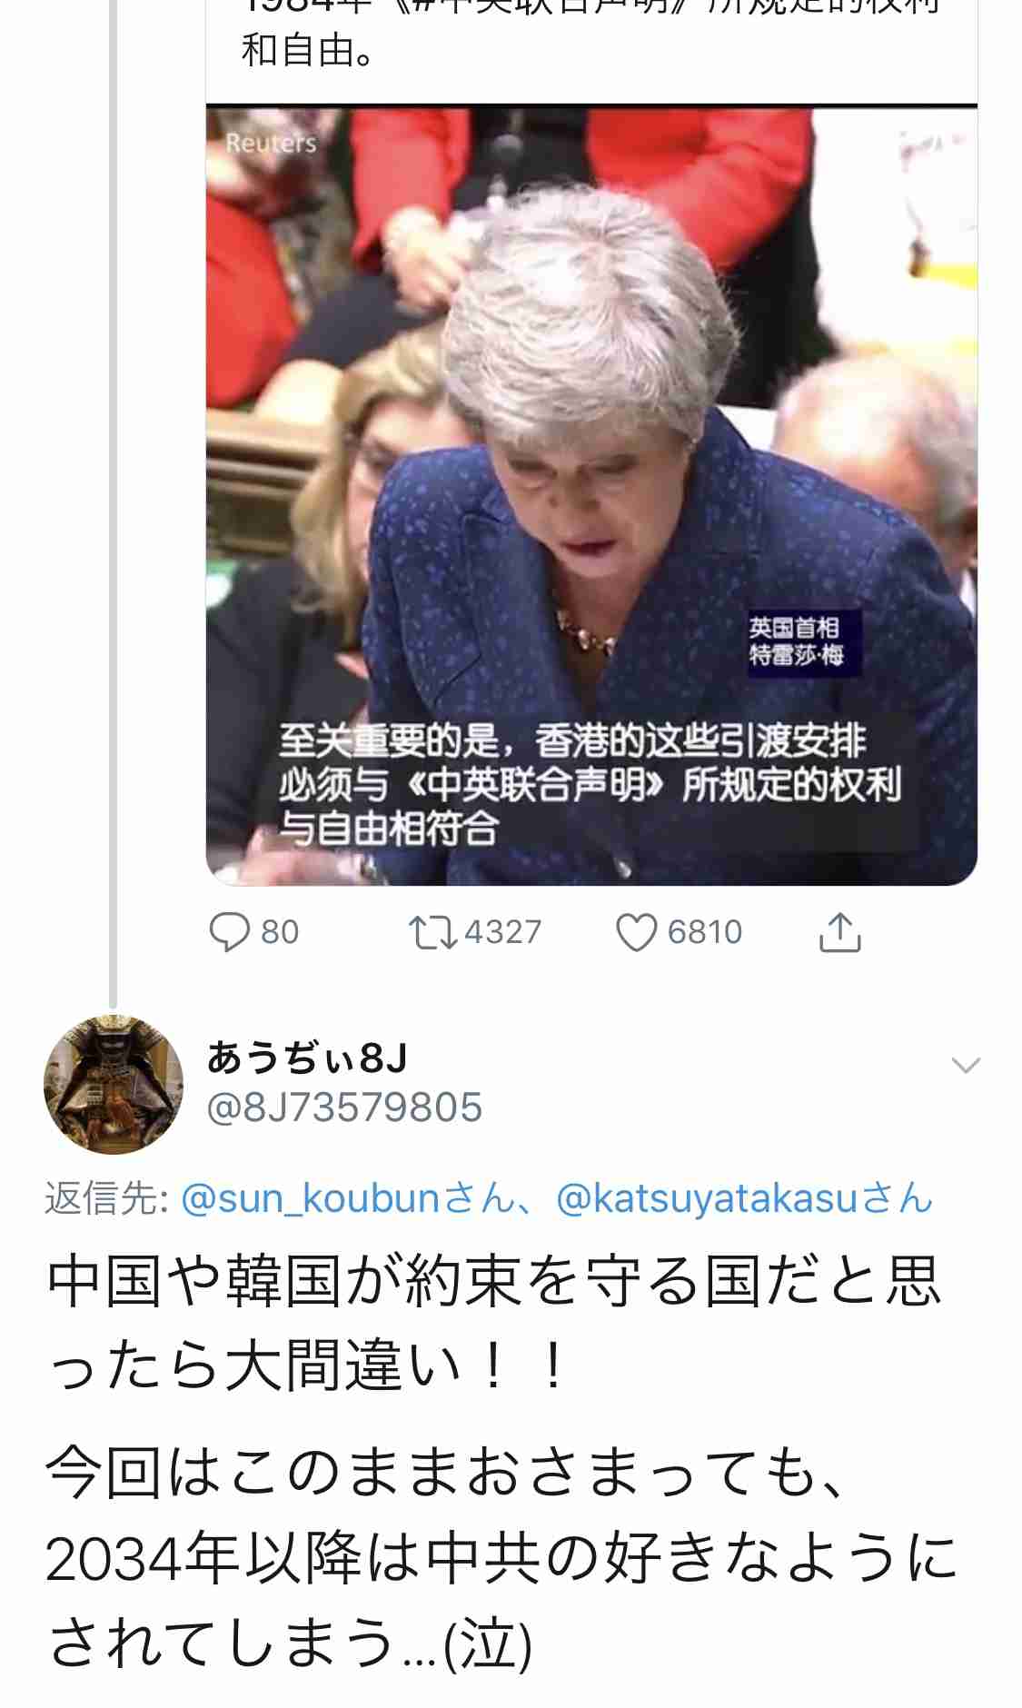Open quoted tweet text ending 和自由
This screenshot has height=1708, width=1022.
tap(307, 50)
